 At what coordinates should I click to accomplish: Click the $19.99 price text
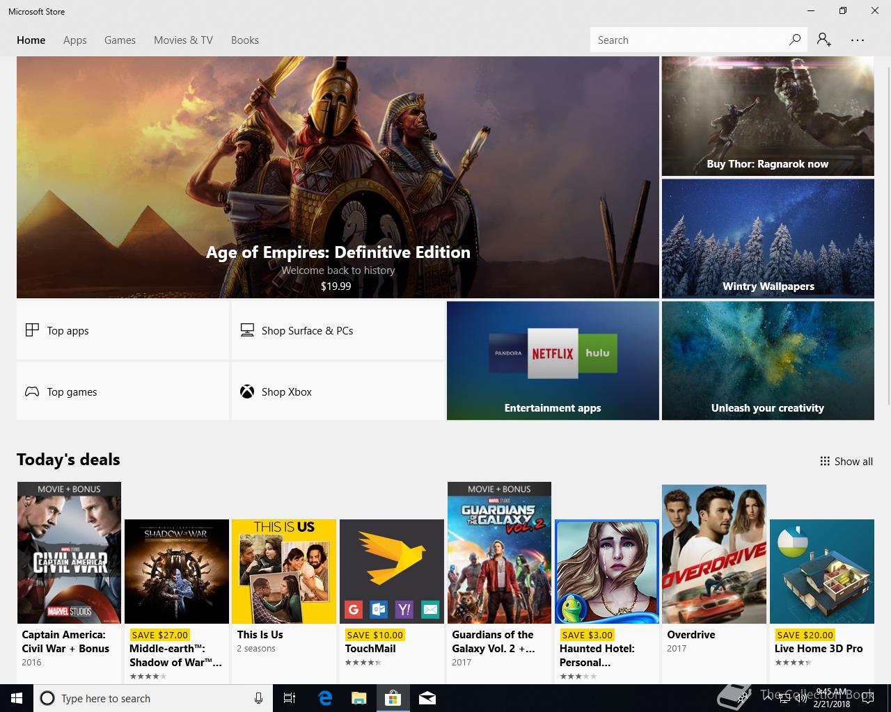[x=336, y=286]
